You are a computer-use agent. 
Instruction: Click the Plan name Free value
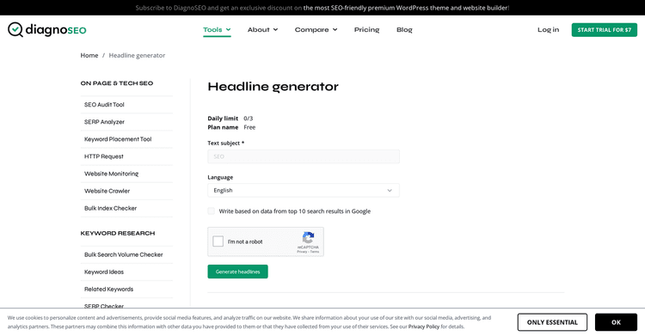pyautogui.click(x=249, y=127)
